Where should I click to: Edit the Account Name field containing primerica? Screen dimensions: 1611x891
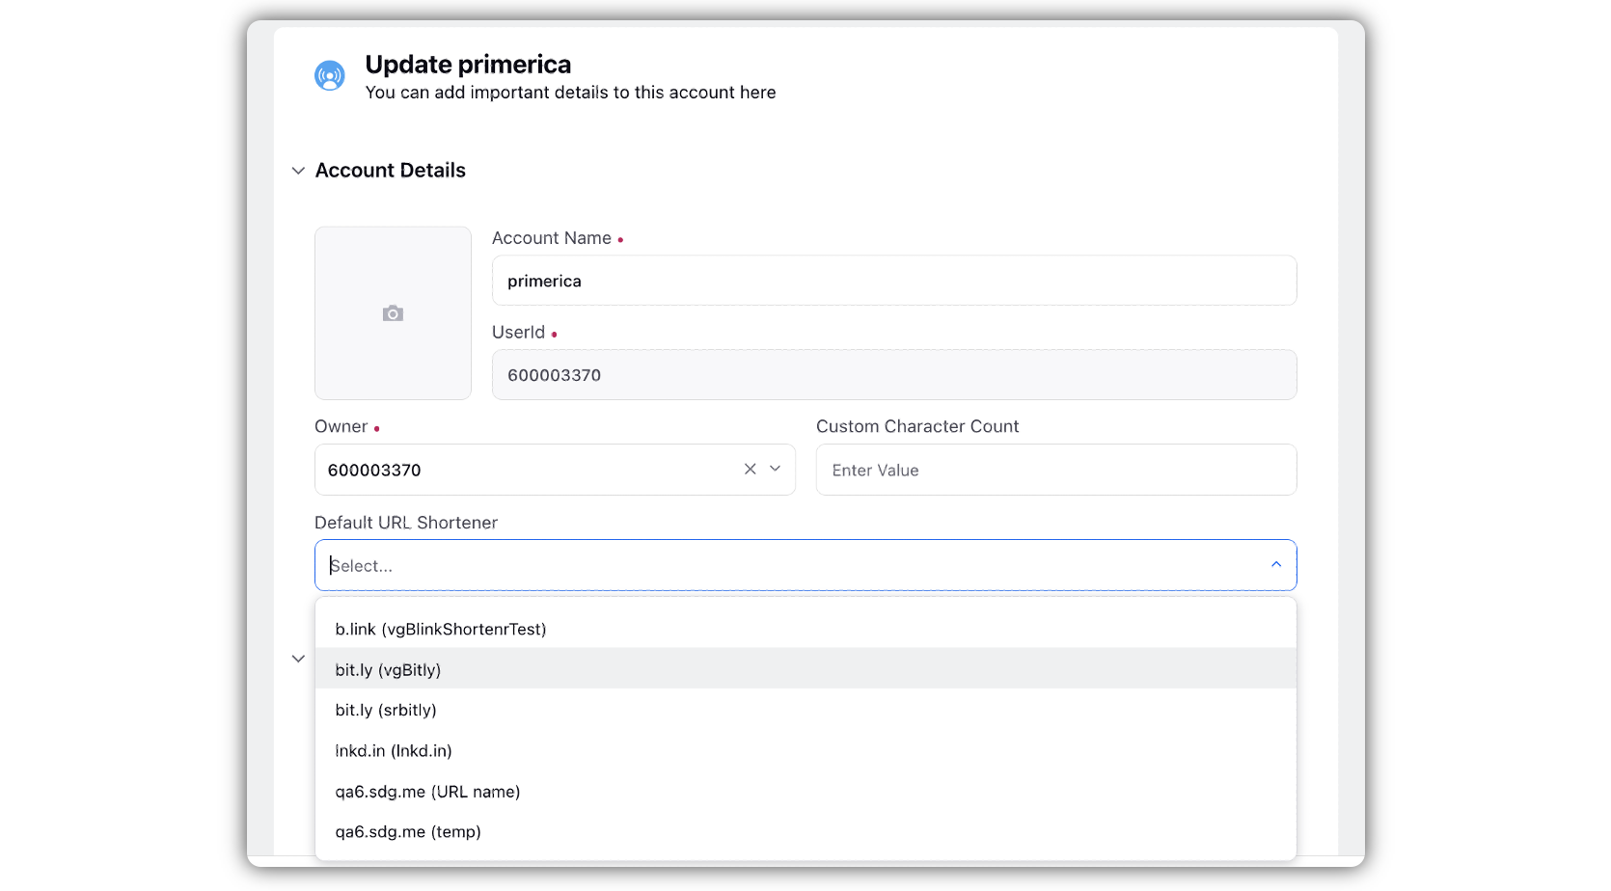894,281
